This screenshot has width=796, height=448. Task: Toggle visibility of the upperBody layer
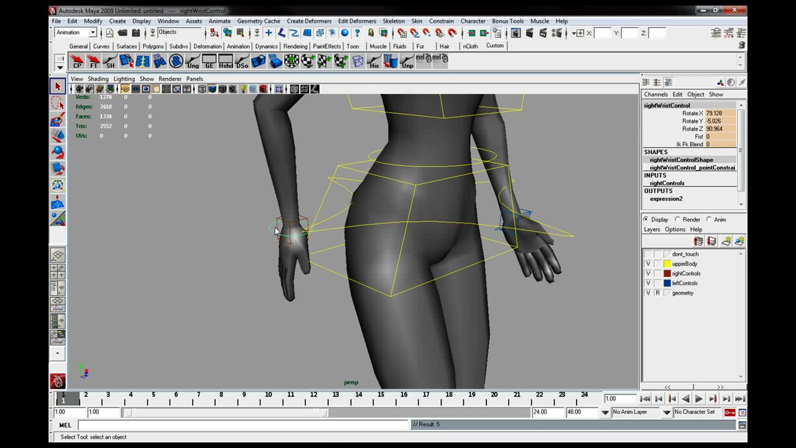click(x=648, y=264)
